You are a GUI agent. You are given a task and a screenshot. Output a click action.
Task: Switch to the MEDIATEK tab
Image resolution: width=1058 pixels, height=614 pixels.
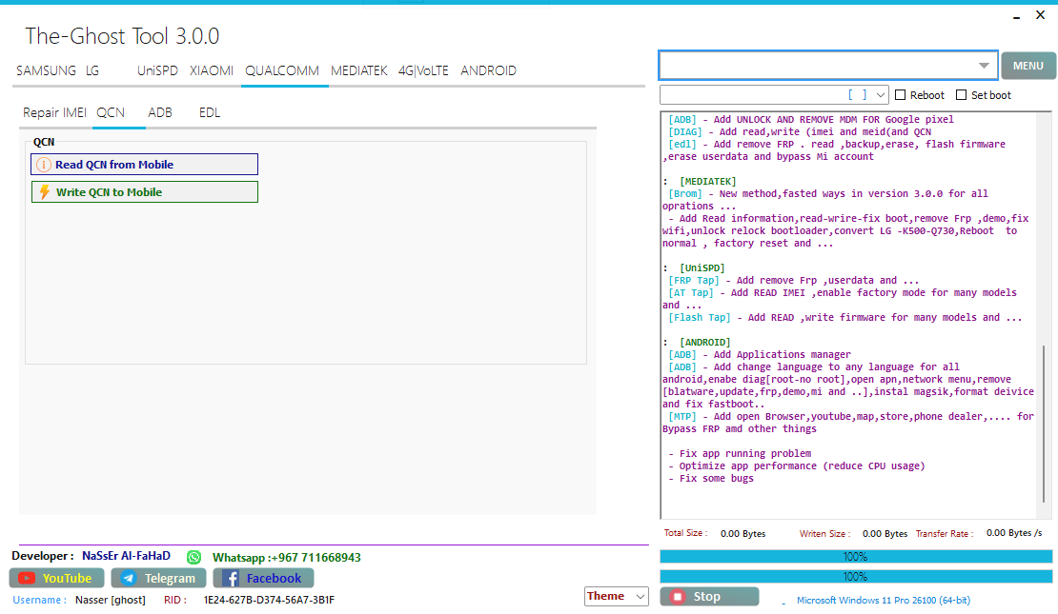click(358, 70)
